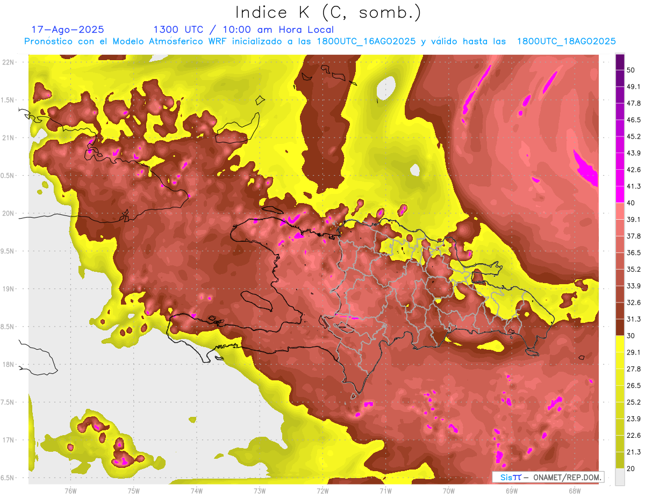Screen dimensions: 645x498
Task: Click longitude label "73W"
Action: coord(260,490)
